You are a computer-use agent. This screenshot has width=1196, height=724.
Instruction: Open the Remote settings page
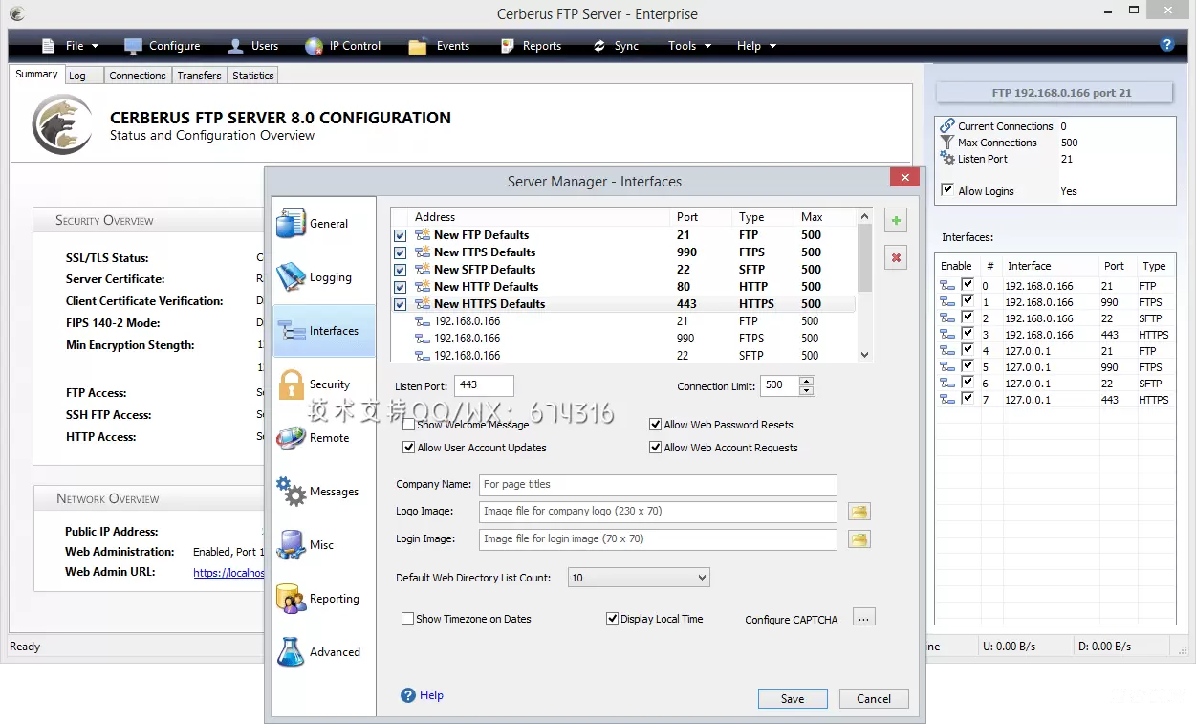324,438
